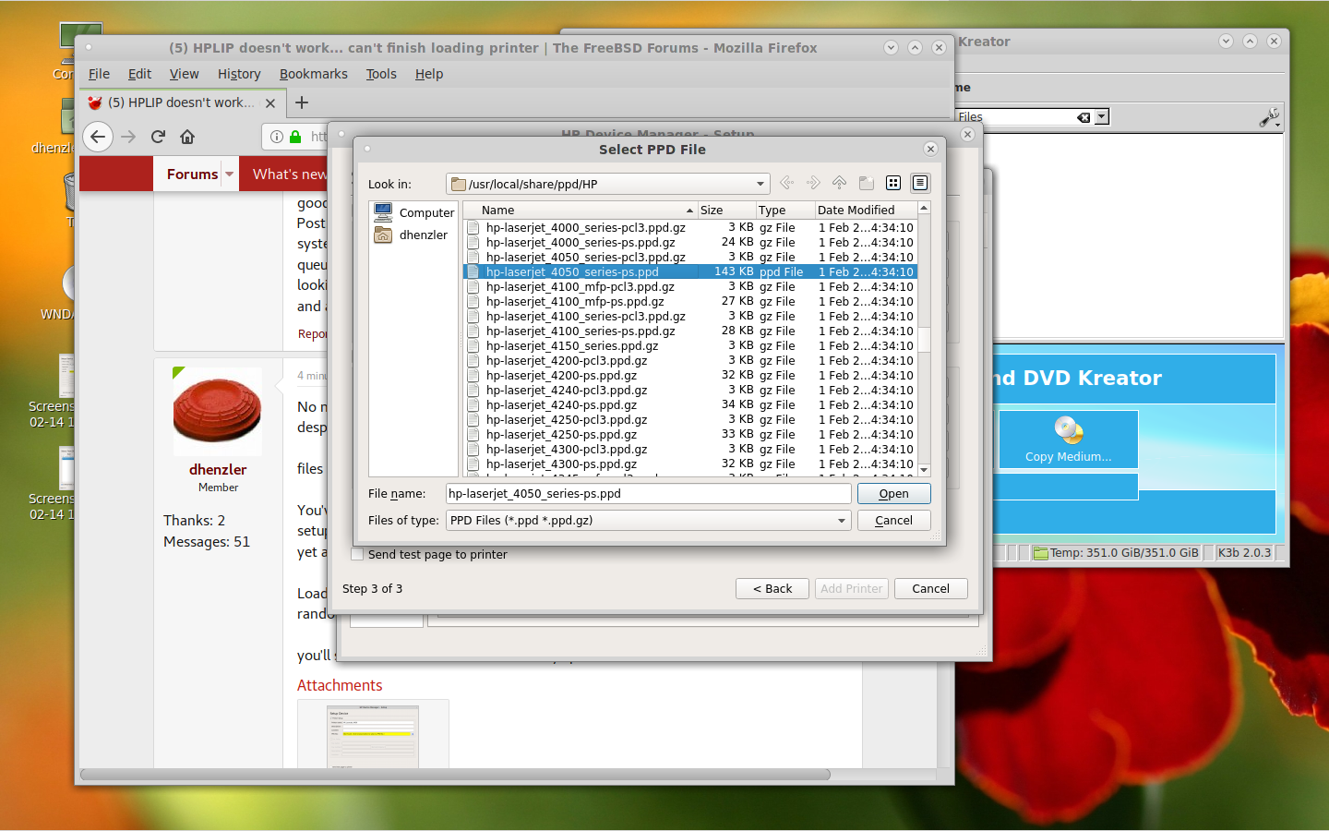Image resolution: width=1329 pixels, height=831 pixels.
Task: Click the File name input field
Action: [648, 494]
